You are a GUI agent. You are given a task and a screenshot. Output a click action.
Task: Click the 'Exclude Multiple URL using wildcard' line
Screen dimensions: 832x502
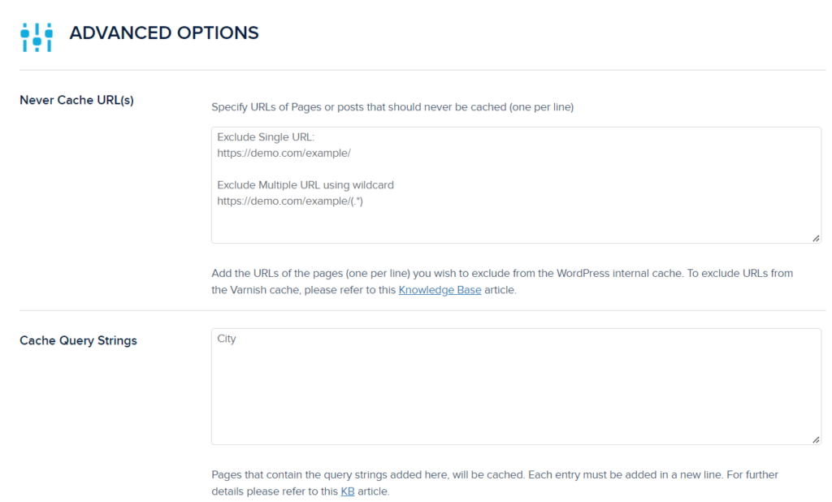click(305, 185)
